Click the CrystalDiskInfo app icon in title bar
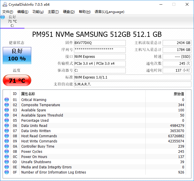 [x=5, y=4]
